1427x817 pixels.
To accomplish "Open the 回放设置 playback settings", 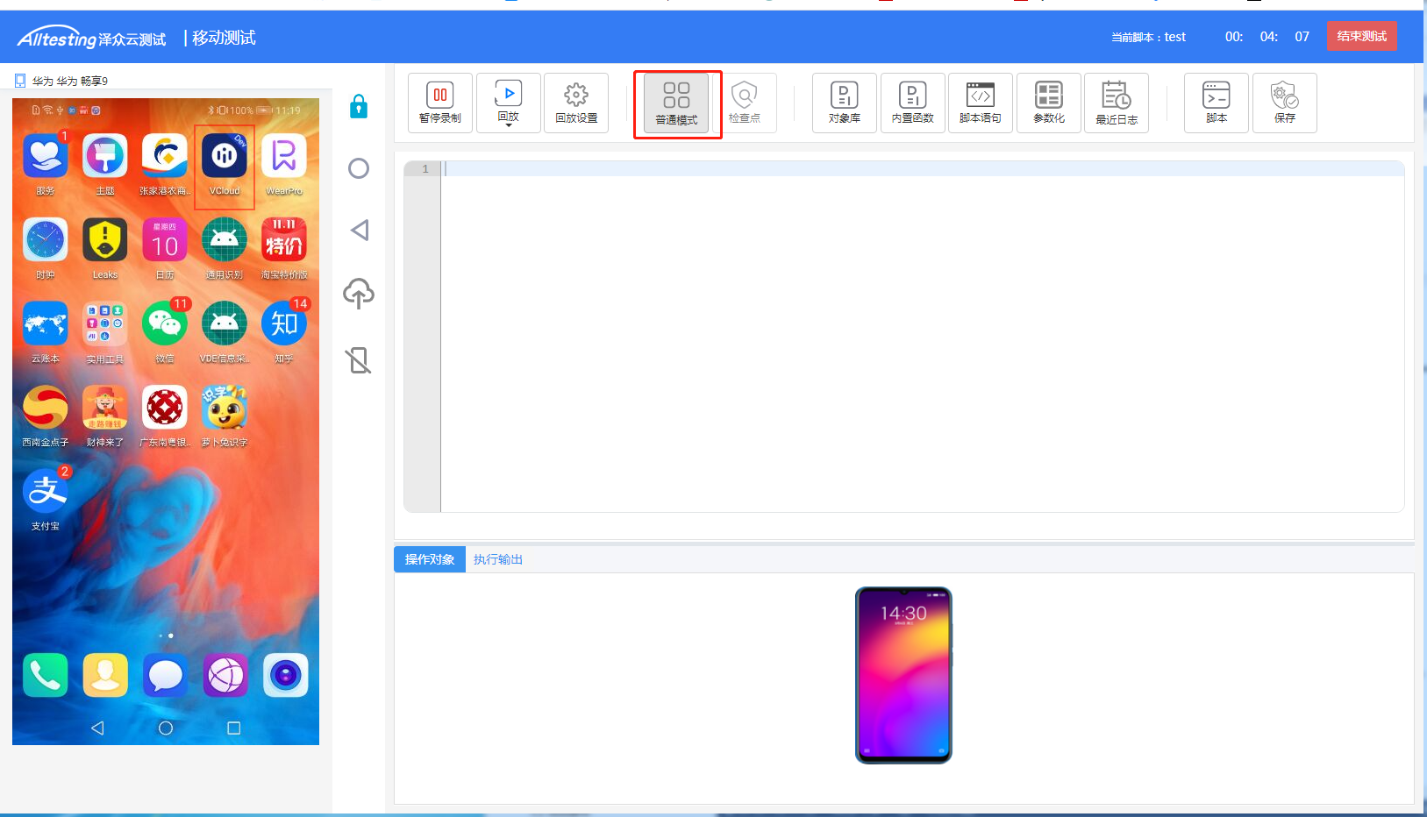I will pos(575,103).
